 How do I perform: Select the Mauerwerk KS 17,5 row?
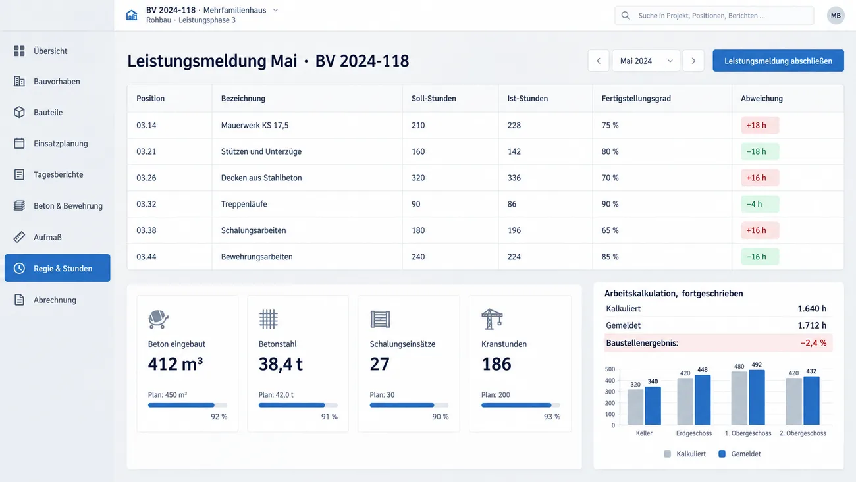(485, 125)
